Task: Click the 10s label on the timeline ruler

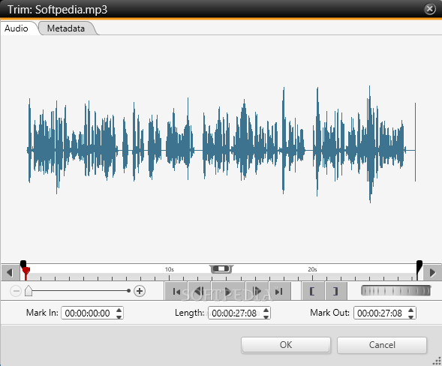Action: click(170, 269)
